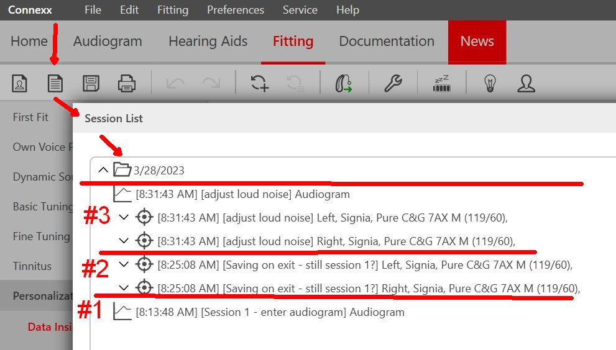Click the Undo arrow icon
The height and width of the screenshot is (350, 616).
click(x=175, y=83)
